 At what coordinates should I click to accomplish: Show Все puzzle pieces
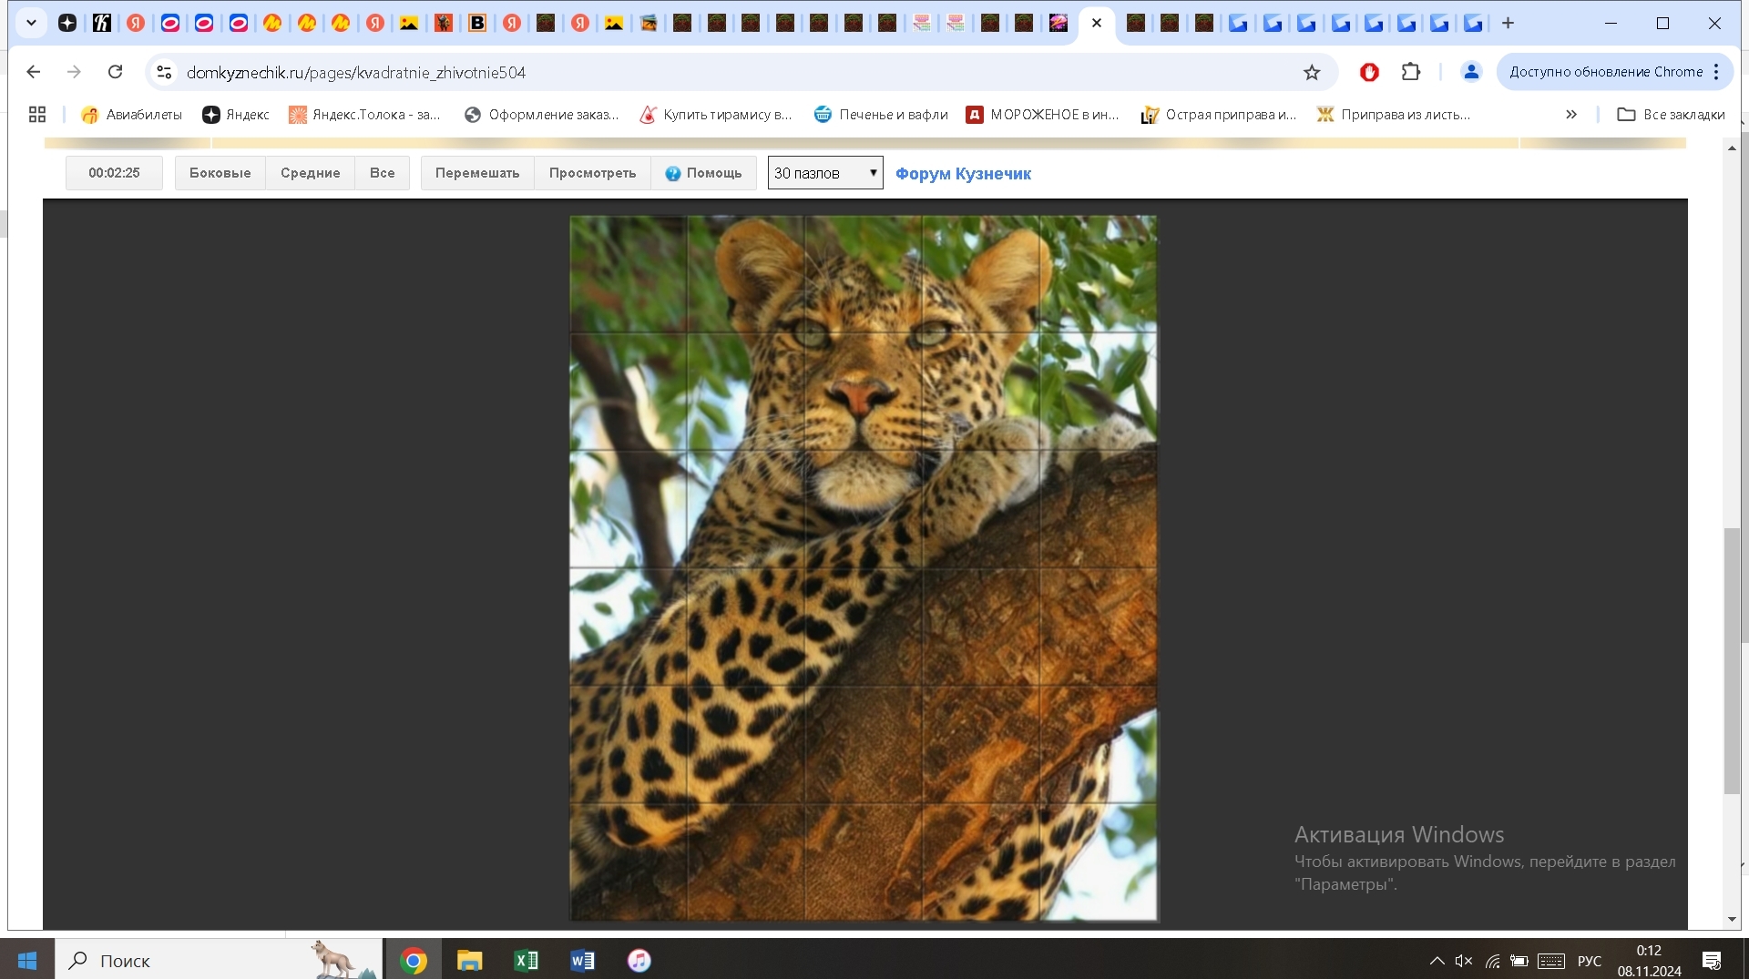pyautogui.click(x=383, y=173)
